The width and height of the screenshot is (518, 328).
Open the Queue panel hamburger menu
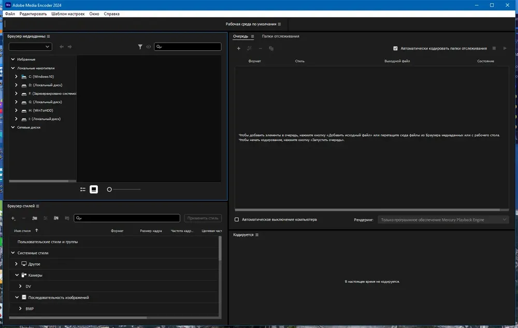click(252, 36)
